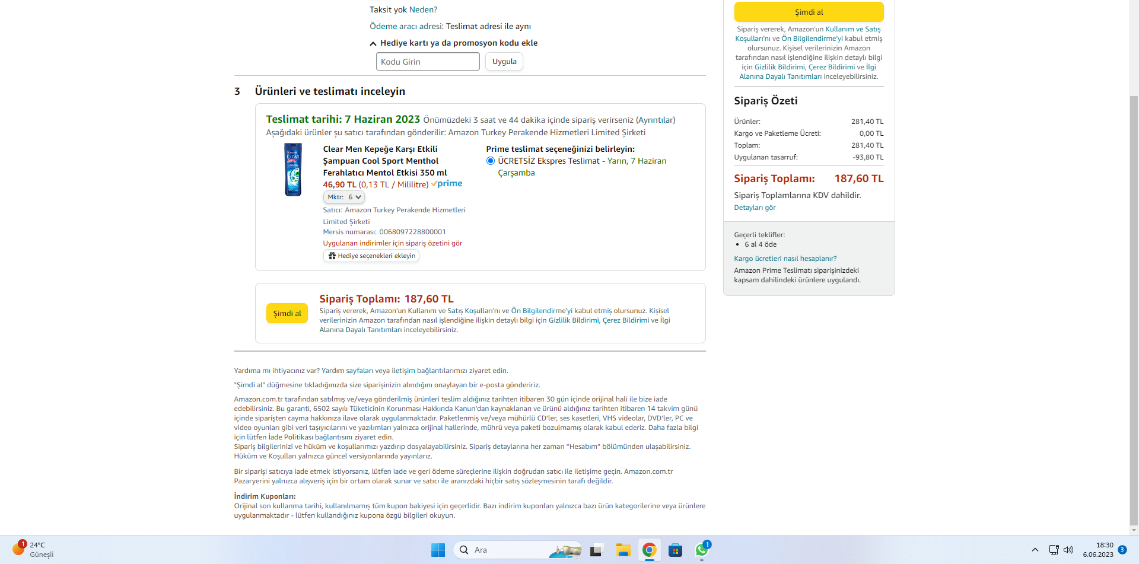Open the Ödeme aracı adresi link
The height and width of the screenshot is (564, 1139).
tap(406, 26)
